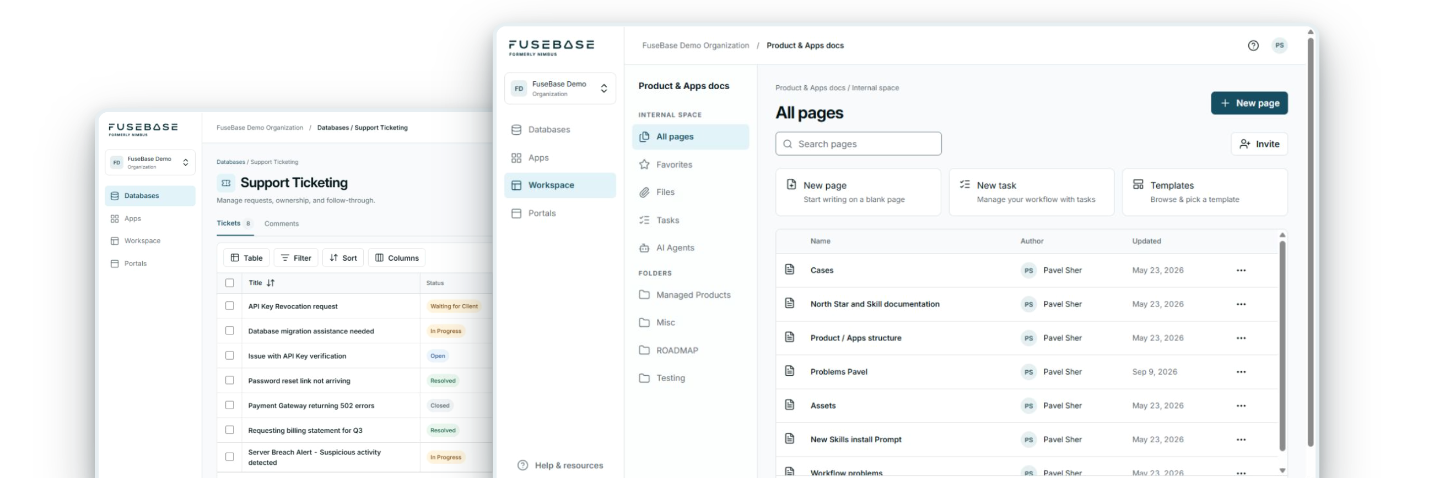Open PS user avatar menu
This screenshot has height=478, width=1450.
click(1280, 46)
